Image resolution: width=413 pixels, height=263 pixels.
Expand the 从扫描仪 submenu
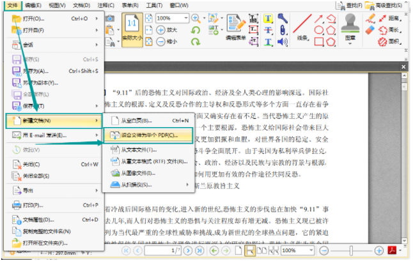[187, 184]
